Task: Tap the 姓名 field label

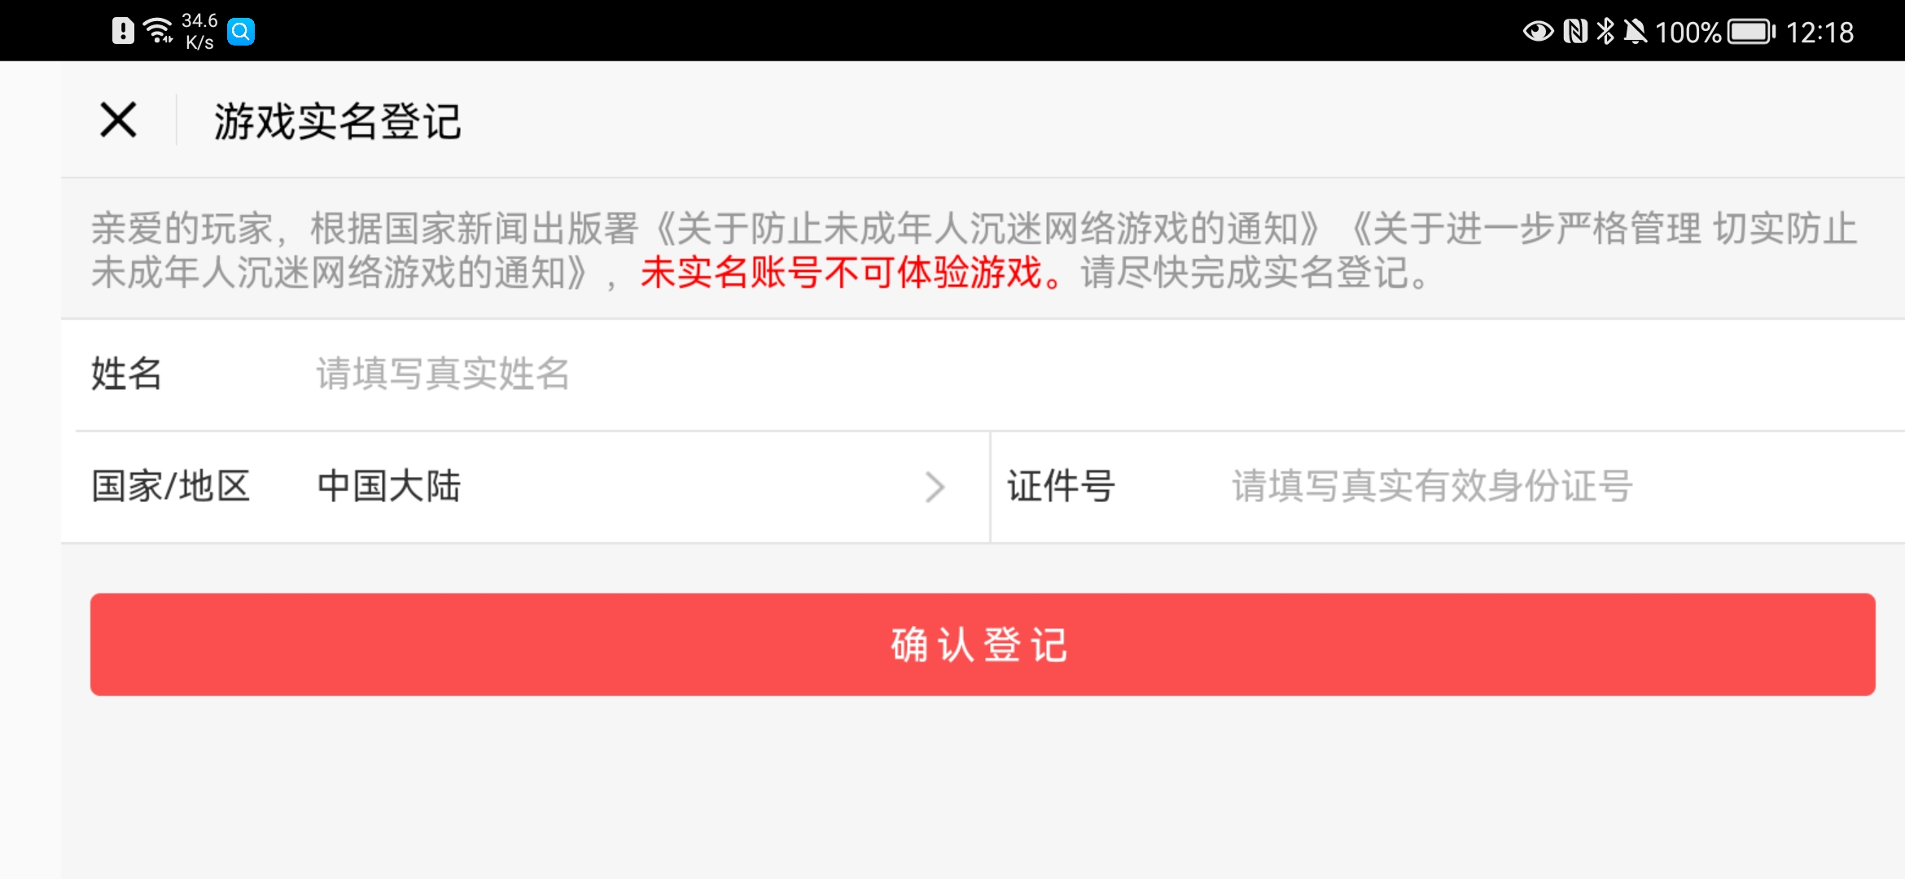Action: pyautogui.click(x=126, y=374)
